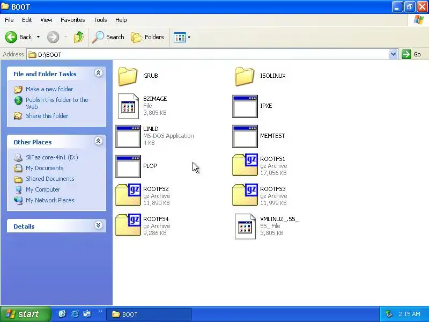The image size is (429, 322).
Task: Open the Help menu
Action: point(121,20)
